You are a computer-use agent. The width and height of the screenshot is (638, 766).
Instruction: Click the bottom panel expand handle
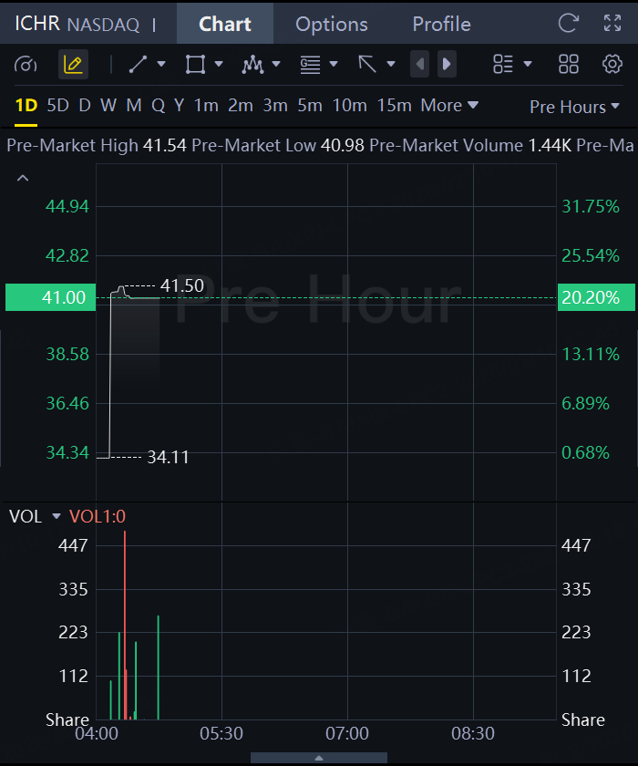click(319, 758)
